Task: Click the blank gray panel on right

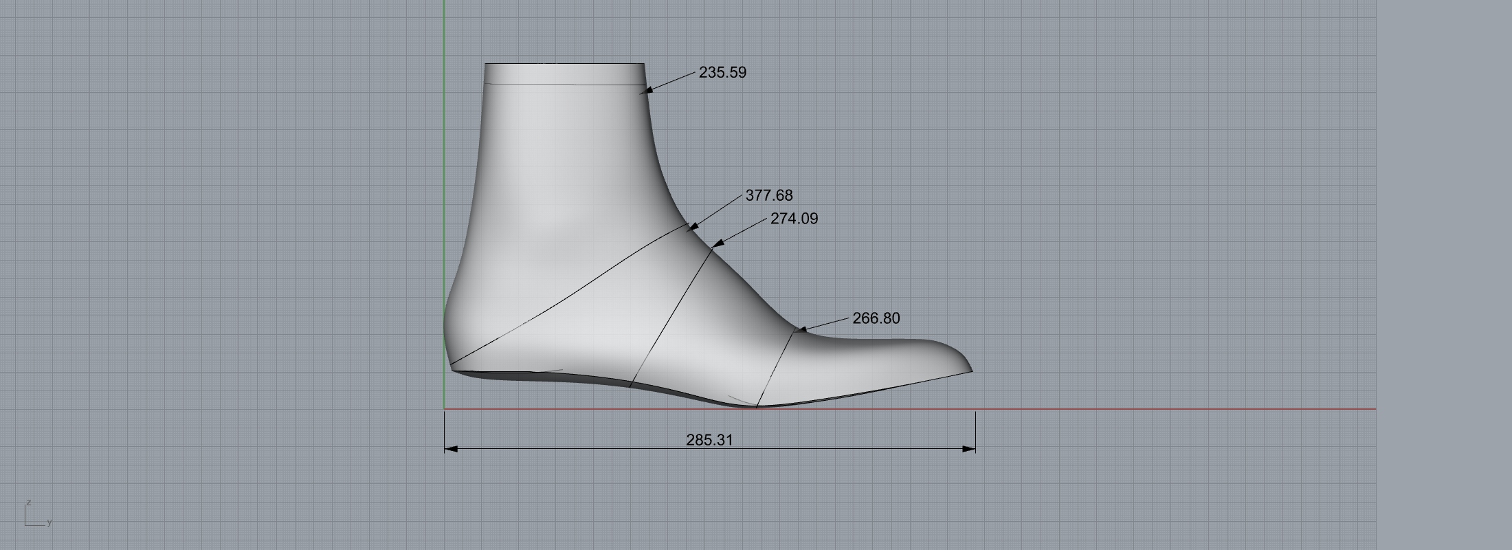Action: pyautogui.click(x=1443, y=275)
